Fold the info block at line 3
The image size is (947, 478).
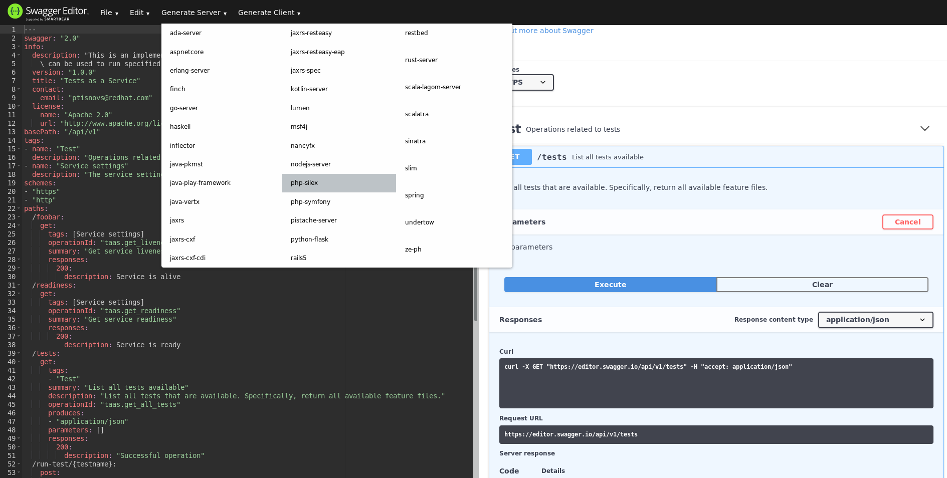[19, 47]
